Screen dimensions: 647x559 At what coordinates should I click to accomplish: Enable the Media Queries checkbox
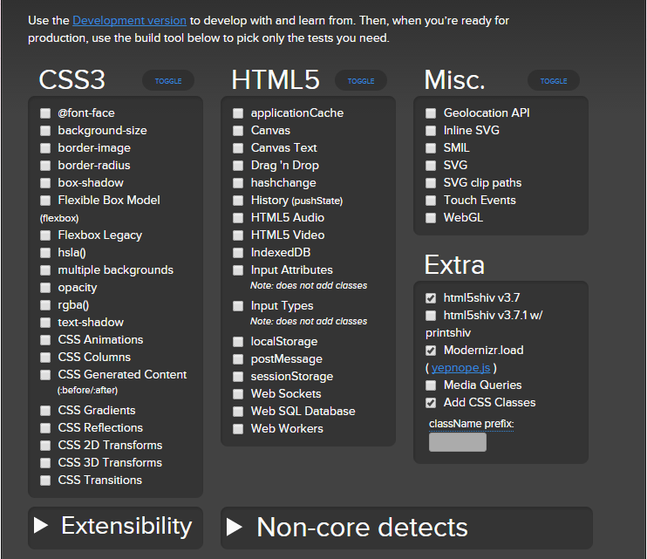click(431, 385)
